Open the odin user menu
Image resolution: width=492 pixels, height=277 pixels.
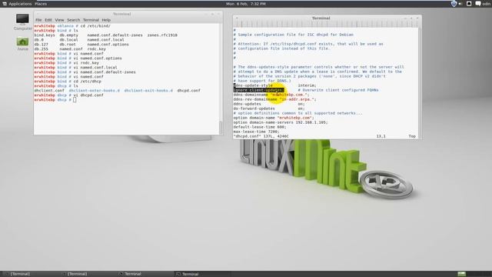487,4
